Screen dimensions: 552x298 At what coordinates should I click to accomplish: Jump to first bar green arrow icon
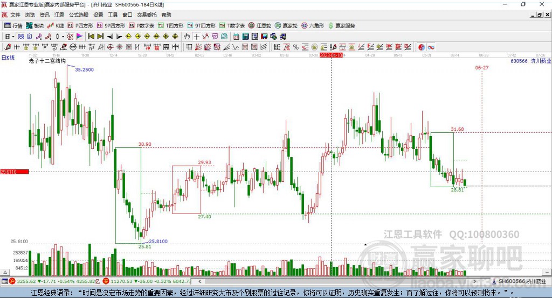click(91, 37)
